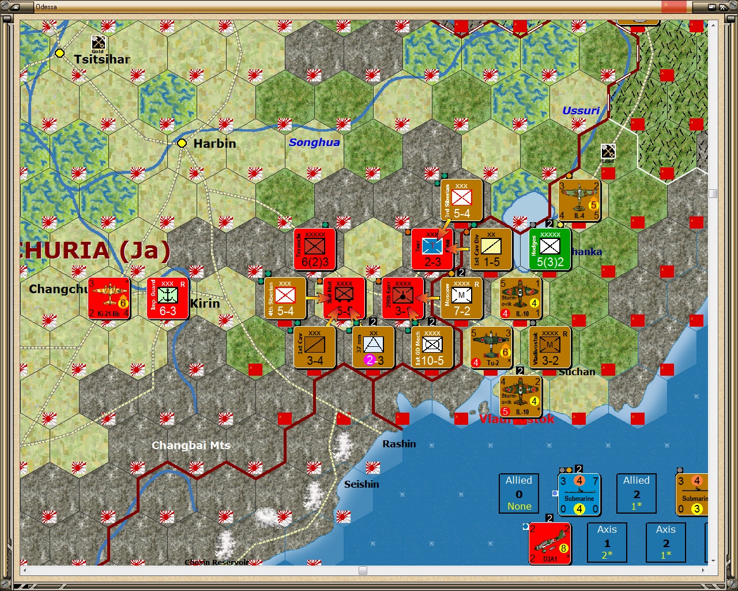Click the Seishin port label
Screen dimensions: 738x591
(362, 484)
